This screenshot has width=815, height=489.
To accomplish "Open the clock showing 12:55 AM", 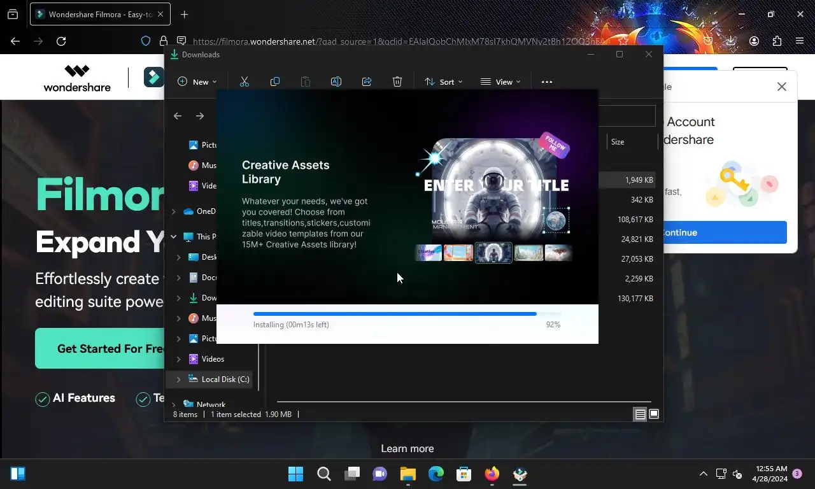I will click(770, 474).
